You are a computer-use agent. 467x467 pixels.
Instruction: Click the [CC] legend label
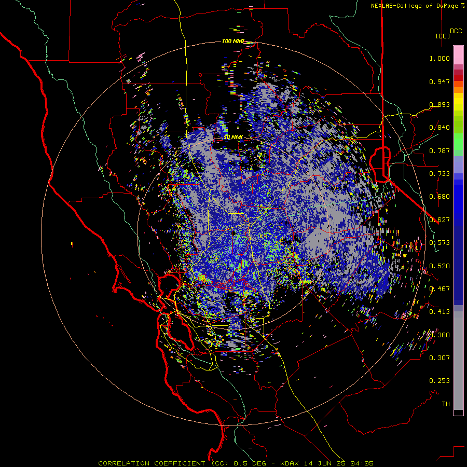coord(443,36)
